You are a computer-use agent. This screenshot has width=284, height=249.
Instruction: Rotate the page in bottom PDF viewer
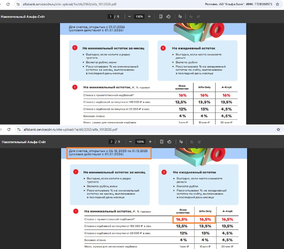click(169, 142)
